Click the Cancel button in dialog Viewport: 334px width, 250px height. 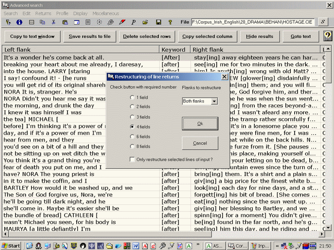click(x=200, y=143)
